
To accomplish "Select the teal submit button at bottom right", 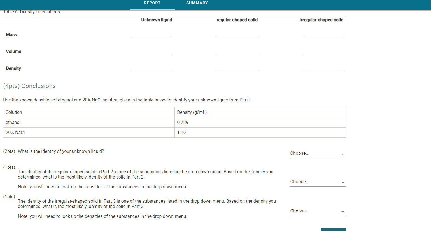I will 333,229.
